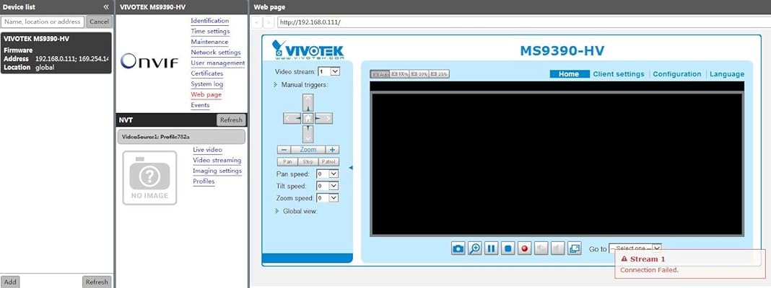Expand the Manual triggers section

click(301, 84)
